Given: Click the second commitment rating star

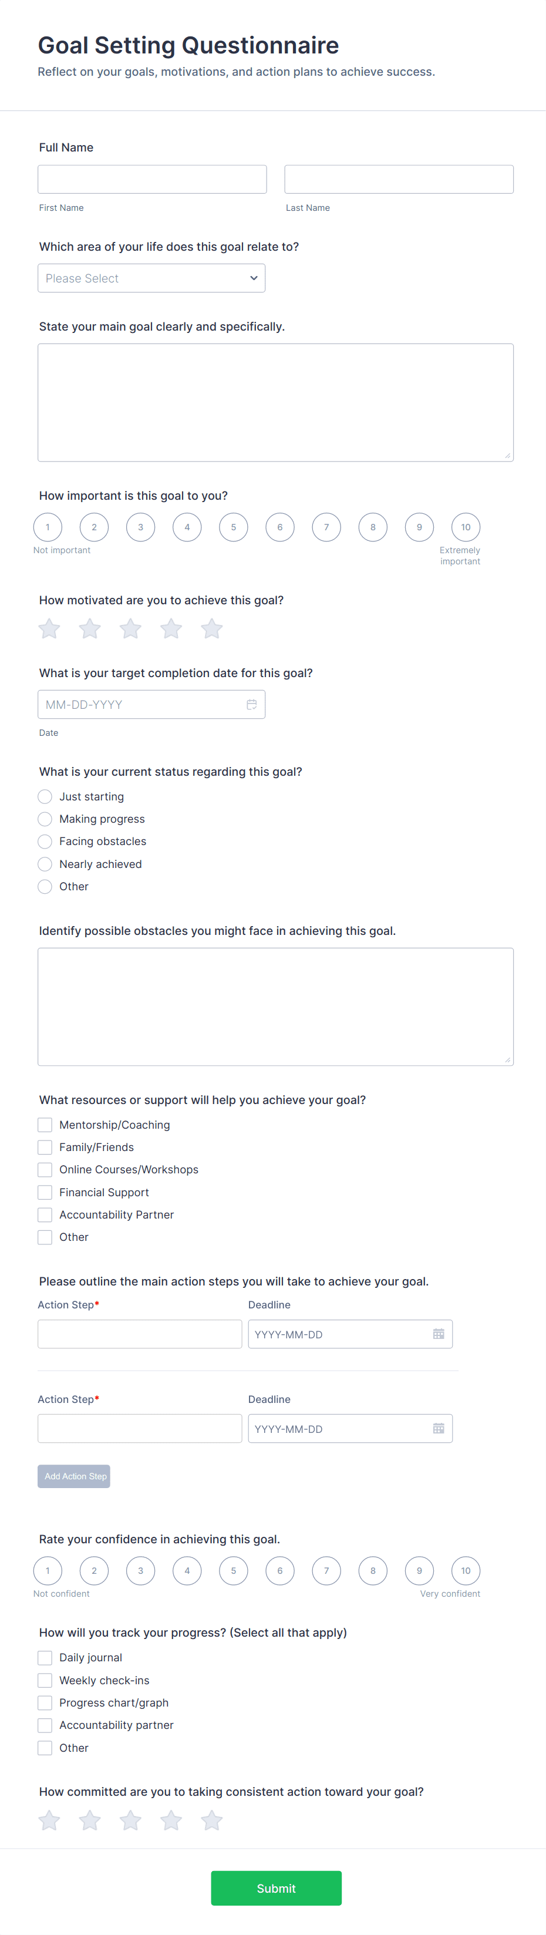Looking at the screenshot, I should (90, 1820).
